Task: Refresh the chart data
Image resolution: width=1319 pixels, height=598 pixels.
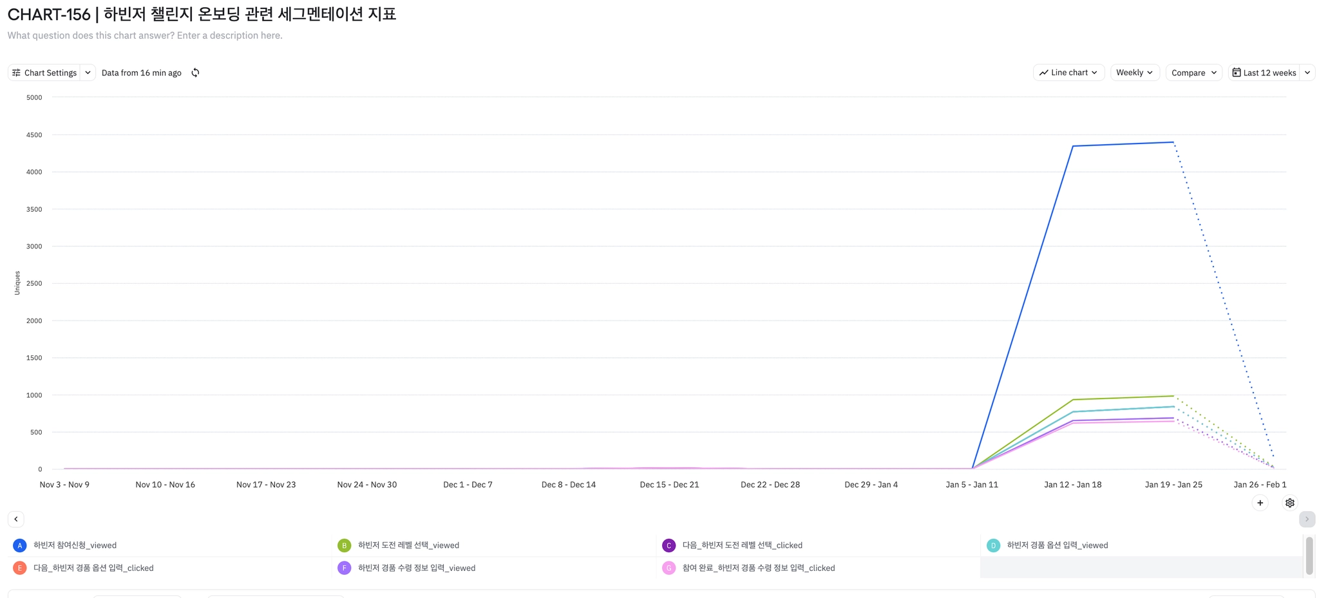Action: pos(195,73)
